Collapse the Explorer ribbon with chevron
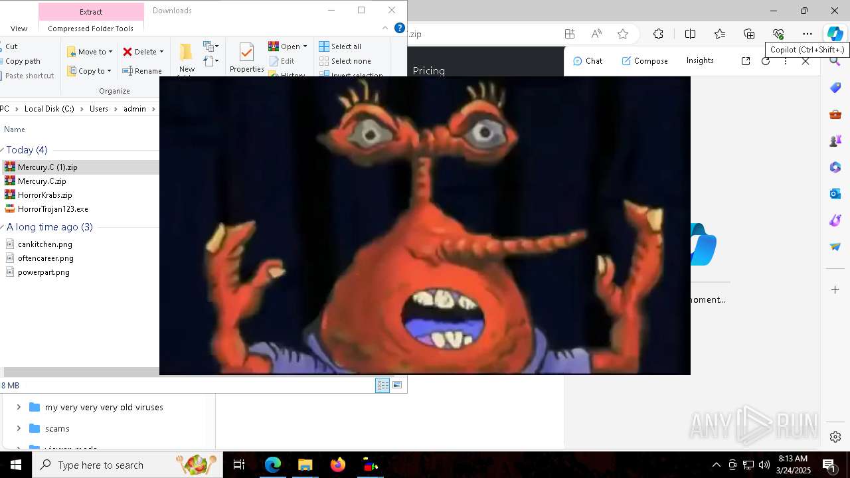 click(x=385, y=28)
